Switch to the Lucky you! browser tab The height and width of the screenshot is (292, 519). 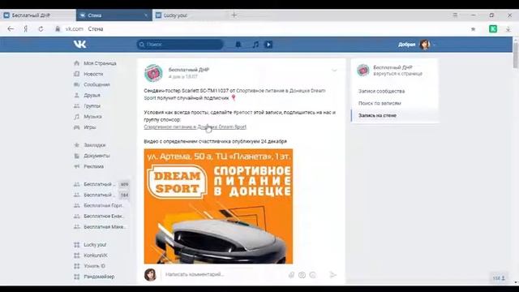click(190, 15)
